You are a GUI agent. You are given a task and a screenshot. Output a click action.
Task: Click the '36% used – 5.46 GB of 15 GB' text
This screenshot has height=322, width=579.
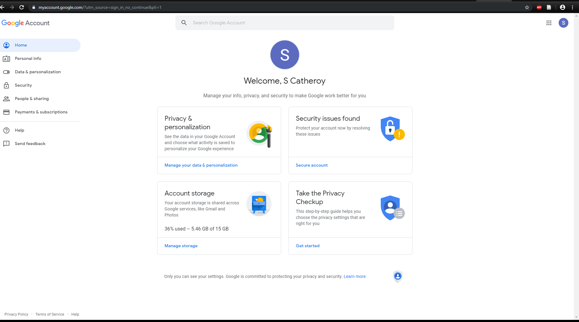click(x=196, y=229)
